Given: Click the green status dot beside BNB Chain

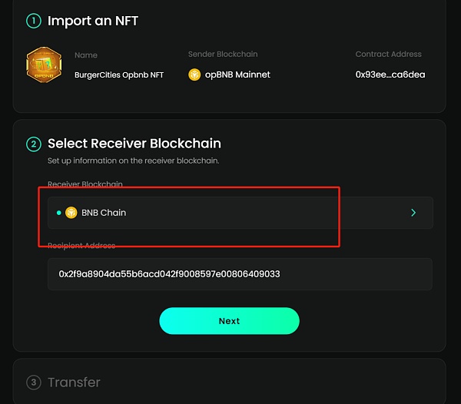Looking at the screenshot, I should [59, 212].
